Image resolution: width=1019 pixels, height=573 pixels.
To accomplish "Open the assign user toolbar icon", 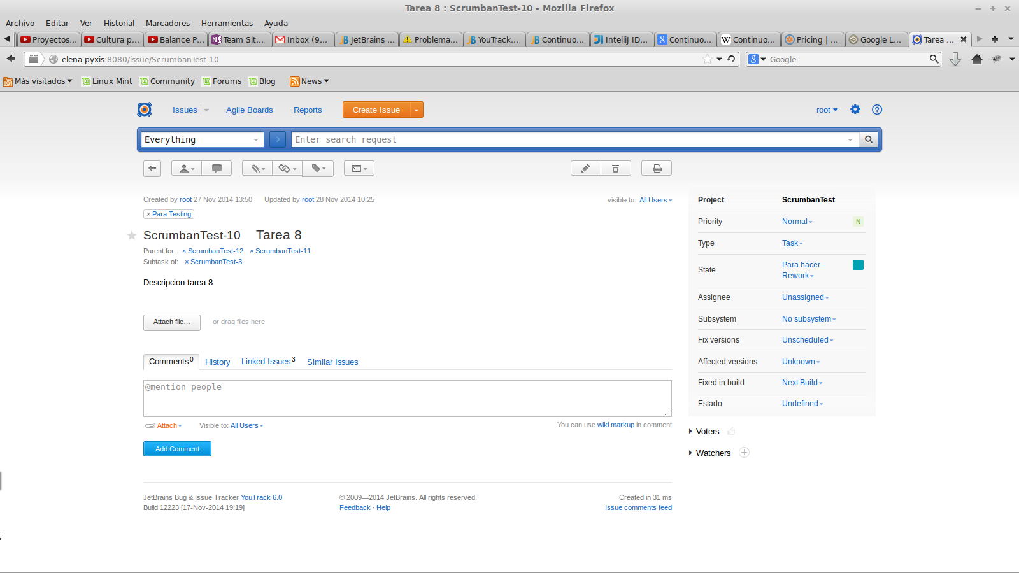I will pos(186,168).
